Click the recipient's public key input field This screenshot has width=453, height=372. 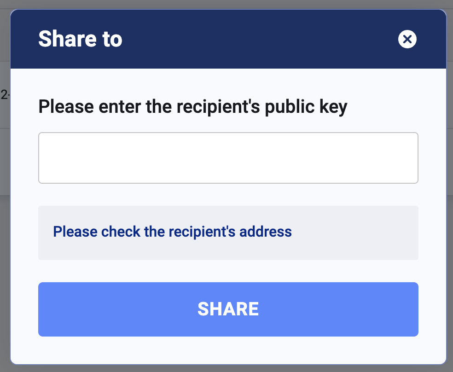point(228,158)
